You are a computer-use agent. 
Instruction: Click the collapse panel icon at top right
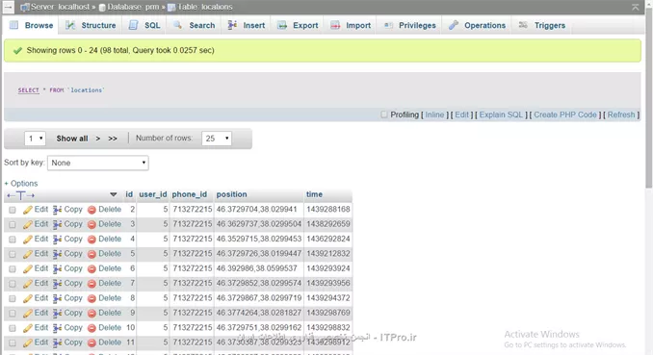click(x=635, y=7)
